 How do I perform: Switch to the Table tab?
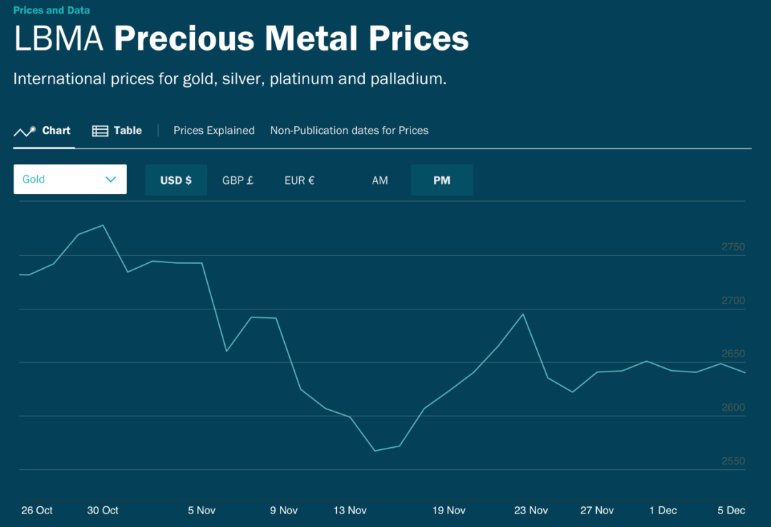[128, 131]
